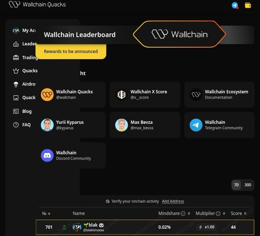Sort the Mindshare column
This screenshot has height=236, width=260.
189,213
